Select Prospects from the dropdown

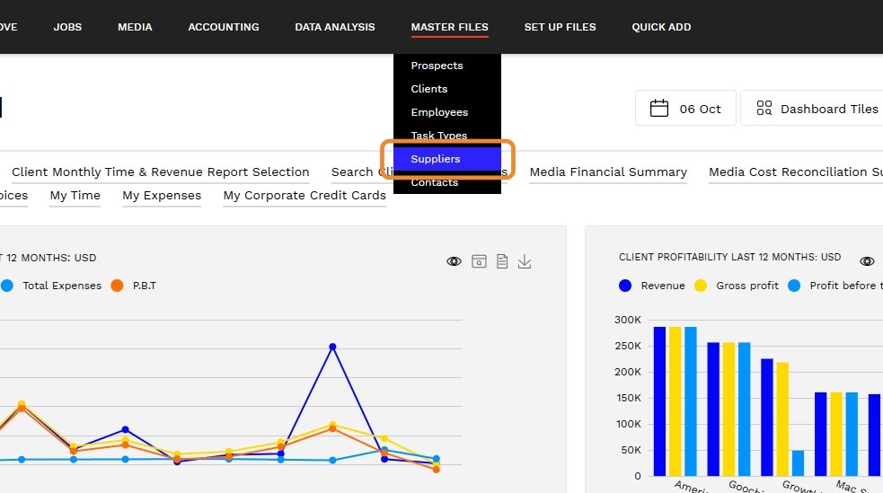(x=437, y=66)
